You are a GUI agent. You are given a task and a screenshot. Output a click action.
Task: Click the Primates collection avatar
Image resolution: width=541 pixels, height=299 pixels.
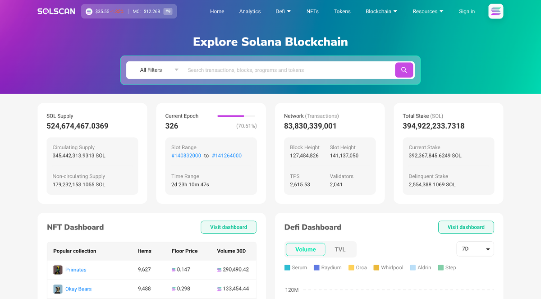(58, 270)
